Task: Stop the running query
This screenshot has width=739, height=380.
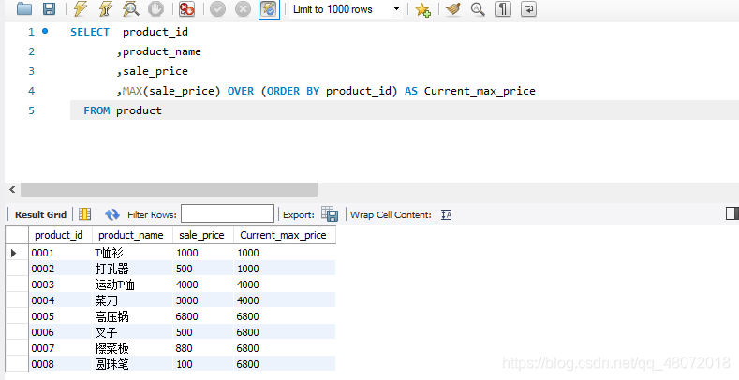Action: 155,9
